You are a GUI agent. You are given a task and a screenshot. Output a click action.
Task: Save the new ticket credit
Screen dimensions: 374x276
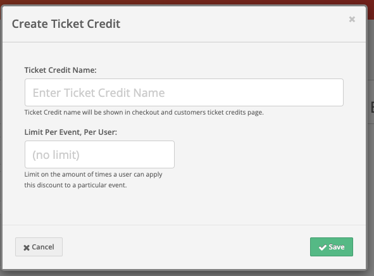tap(332, 247)
